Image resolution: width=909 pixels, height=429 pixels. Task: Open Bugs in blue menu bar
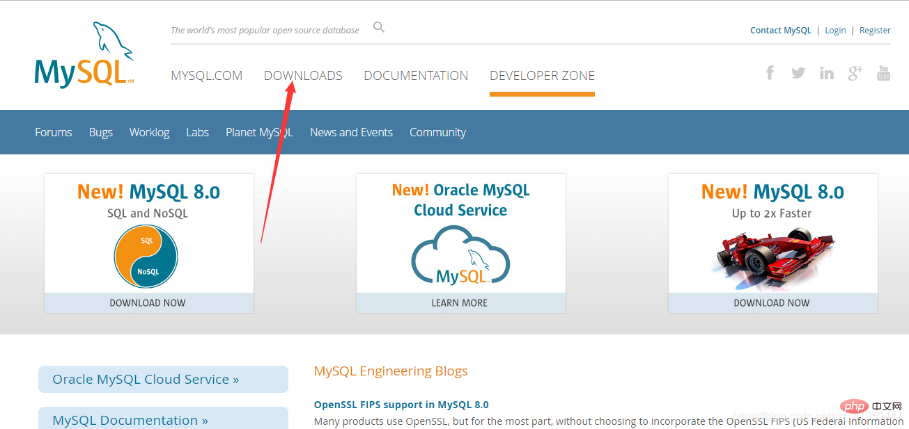tap(101, 132)
